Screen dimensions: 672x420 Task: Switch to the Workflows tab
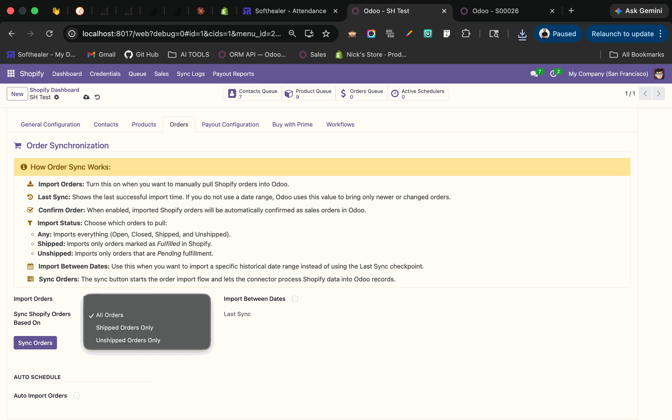340,125
